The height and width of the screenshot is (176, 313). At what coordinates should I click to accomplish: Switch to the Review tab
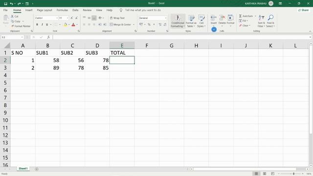point(87,10)
